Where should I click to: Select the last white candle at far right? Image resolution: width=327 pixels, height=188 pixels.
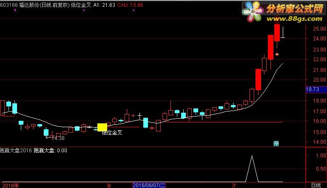click(x=283, y=32)
